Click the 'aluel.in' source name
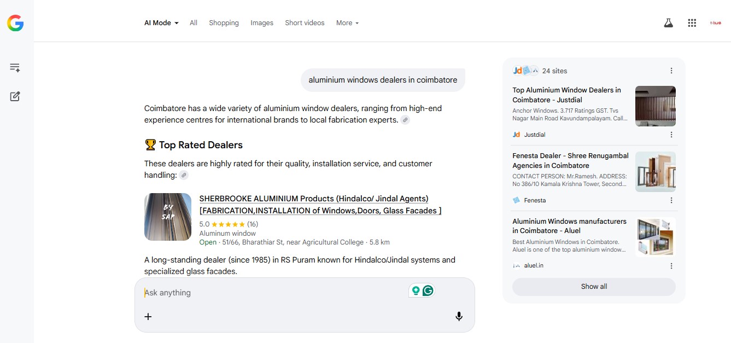Screen dimensions: 731x343 pos(534,266)
